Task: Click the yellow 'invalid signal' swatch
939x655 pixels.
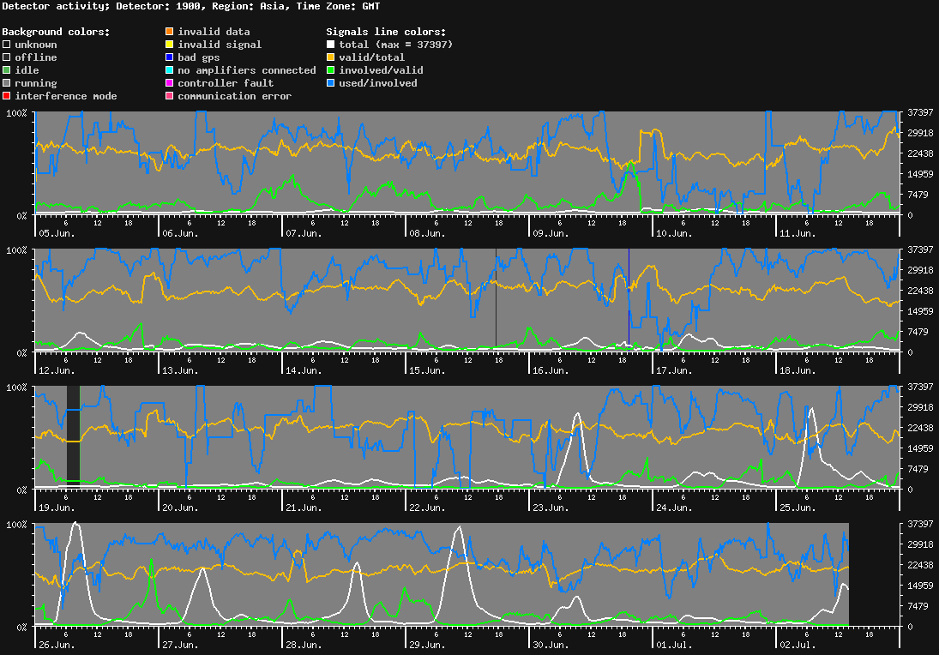Action: (170, 45)
